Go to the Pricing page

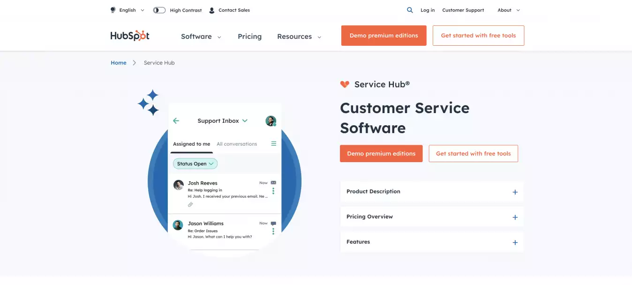249,36
